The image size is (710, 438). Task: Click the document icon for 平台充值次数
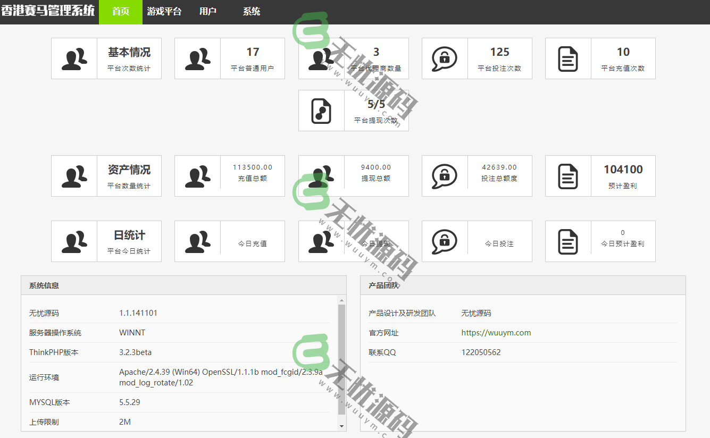(568, 58)
